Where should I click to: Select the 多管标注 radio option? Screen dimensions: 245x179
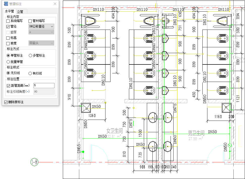point(30,56)
